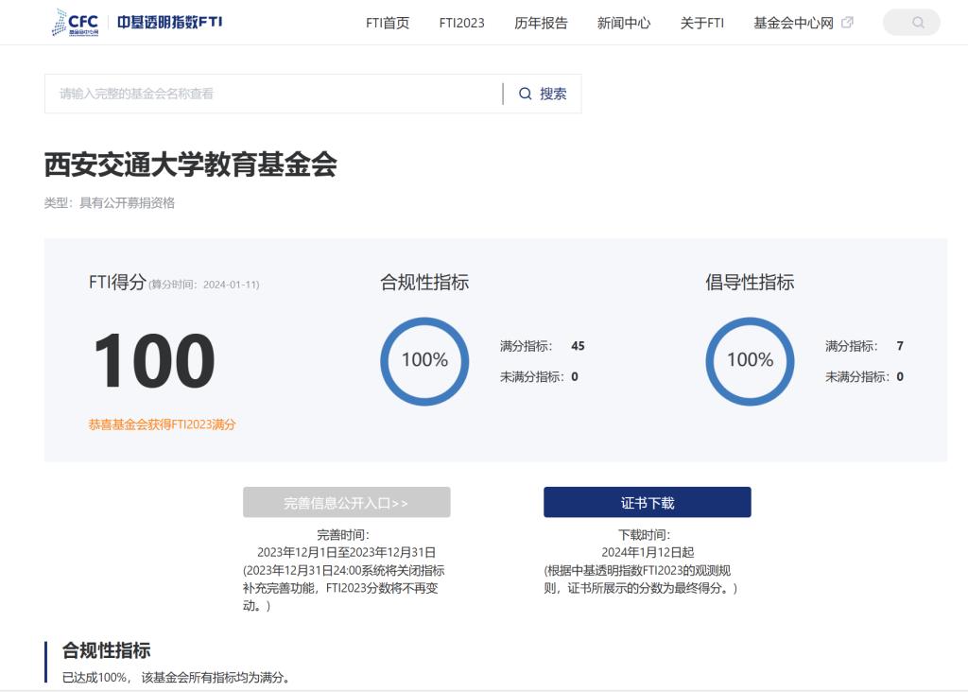Click the magnifier icon next to 搜索
The width and height of the screenshot is (968, 692).
[x=526, y=94]
